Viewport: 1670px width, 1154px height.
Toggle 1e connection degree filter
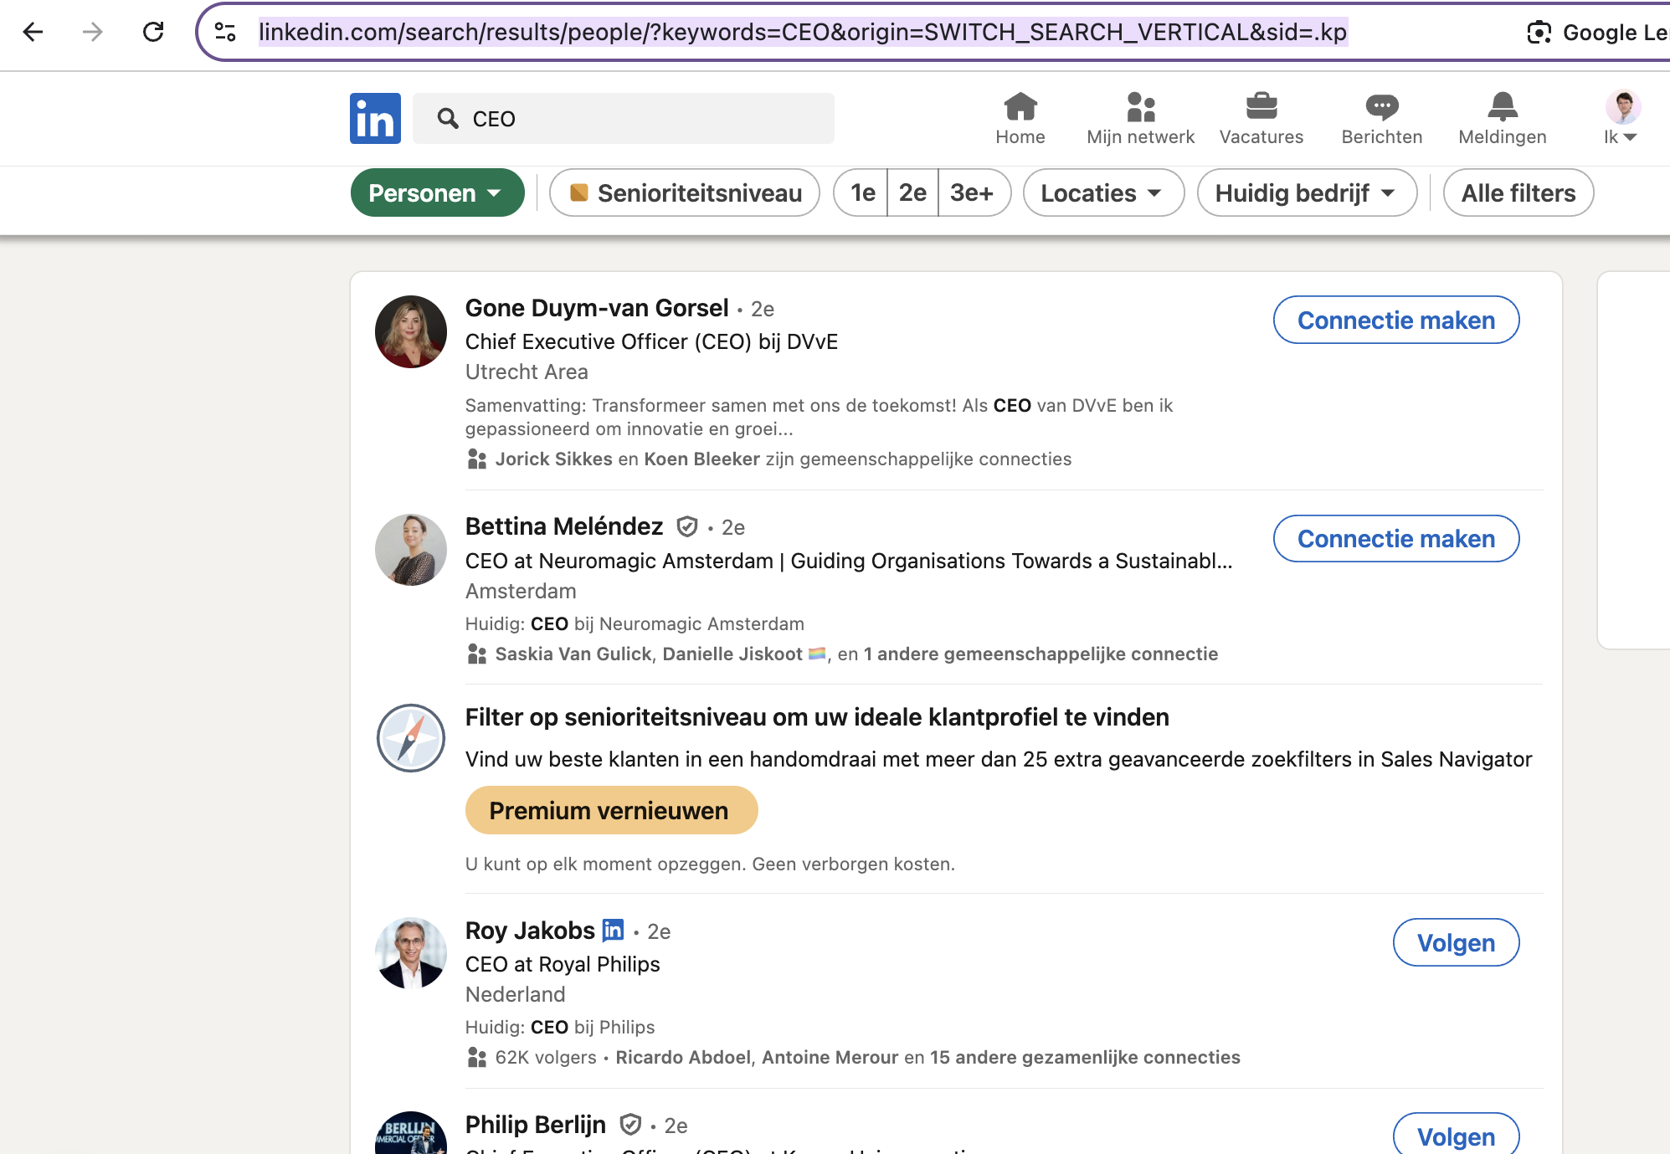click(862, 193)
